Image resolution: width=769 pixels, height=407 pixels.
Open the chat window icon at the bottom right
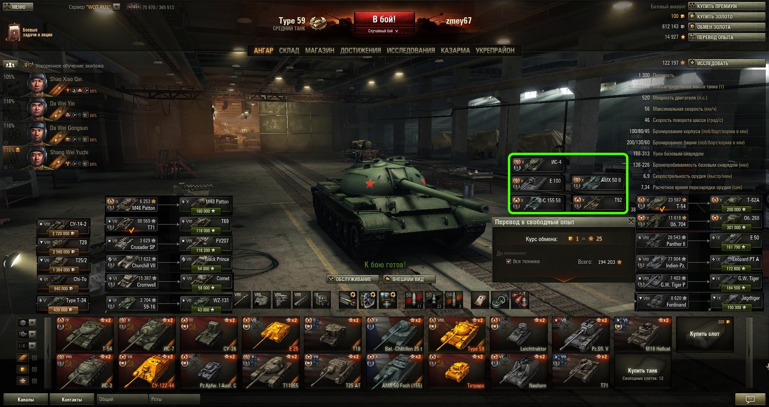pos(750,399)
